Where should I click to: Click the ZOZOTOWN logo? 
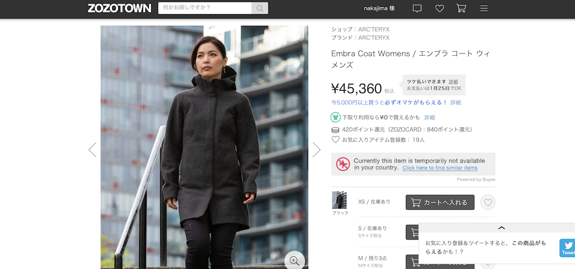click(x=119, y=9)
